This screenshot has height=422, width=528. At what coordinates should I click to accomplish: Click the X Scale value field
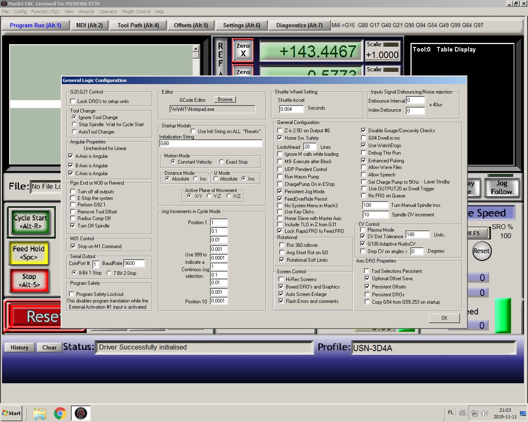point(382,55)
